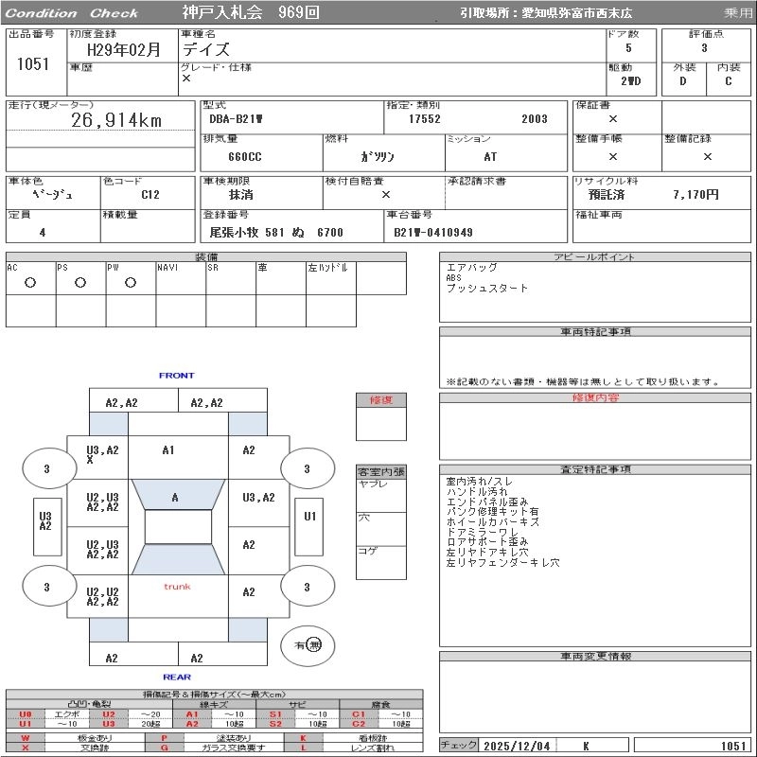Click the PW equipment circle mark
Screen dimensions: 757x757
pos(131,282)
